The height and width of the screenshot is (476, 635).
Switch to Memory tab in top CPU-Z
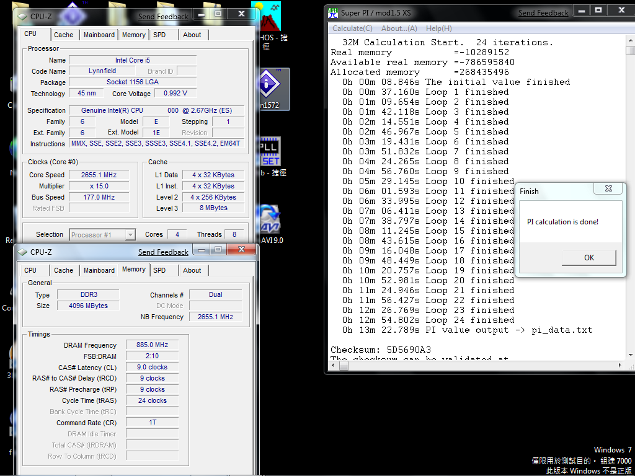point(134,35)
